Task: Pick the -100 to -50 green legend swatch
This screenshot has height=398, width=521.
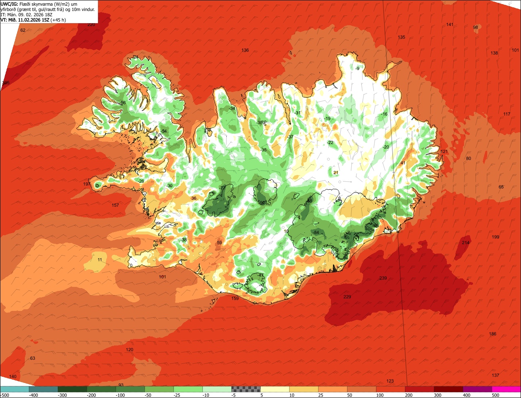Action: tap(130, 389)
